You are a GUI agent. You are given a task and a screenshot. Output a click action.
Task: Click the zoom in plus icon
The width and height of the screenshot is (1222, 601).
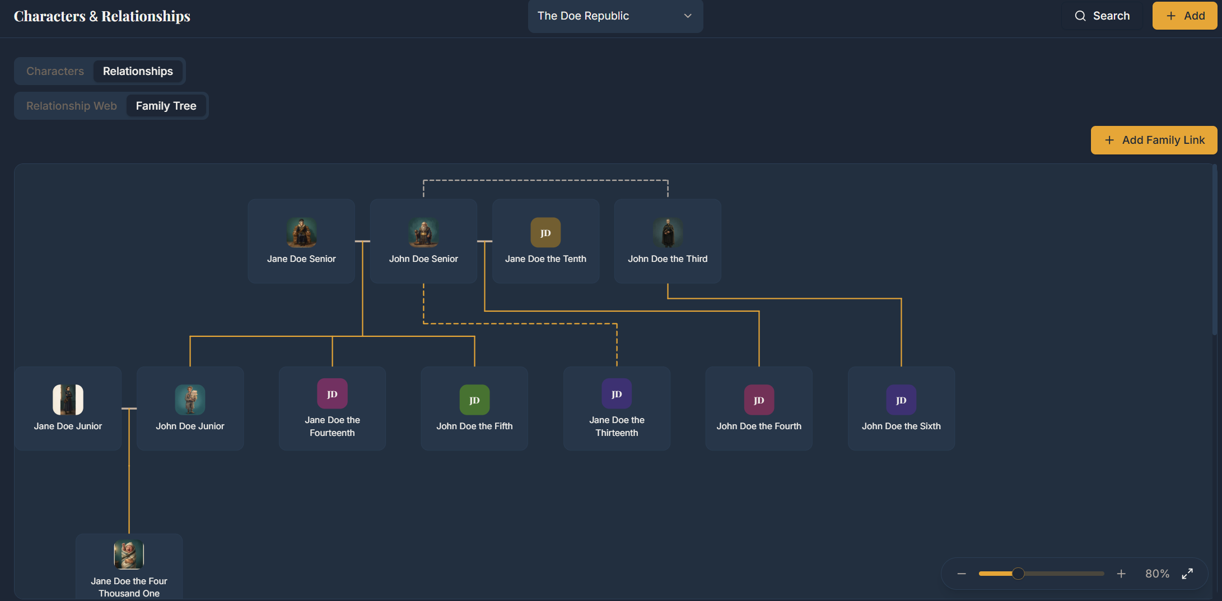point(1121,574)
